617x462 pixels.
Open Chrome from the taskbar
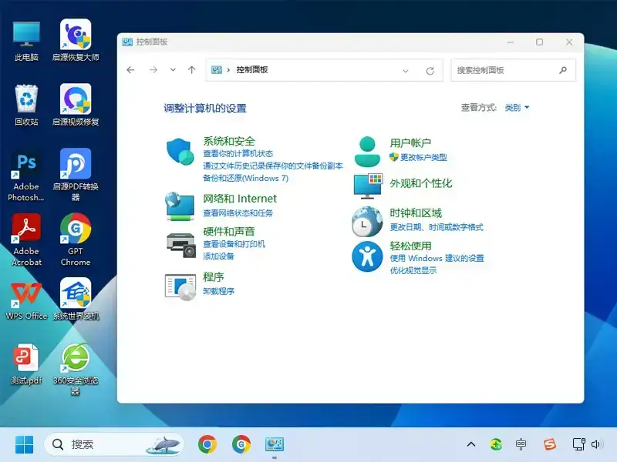point(208,444)
